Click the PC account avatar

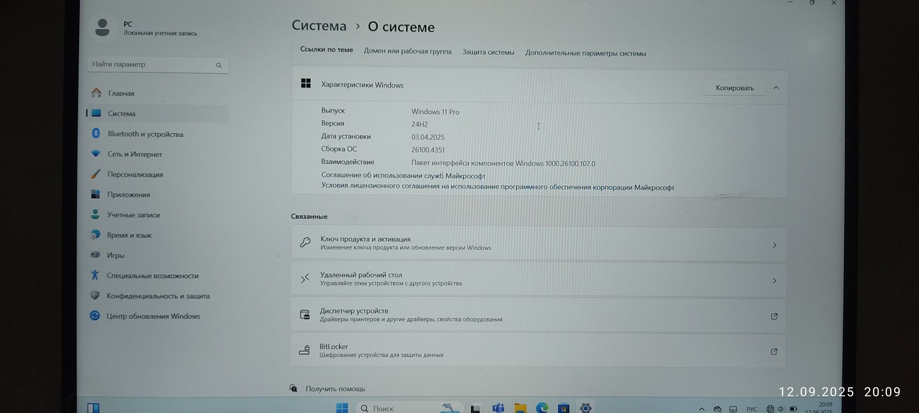102,28
